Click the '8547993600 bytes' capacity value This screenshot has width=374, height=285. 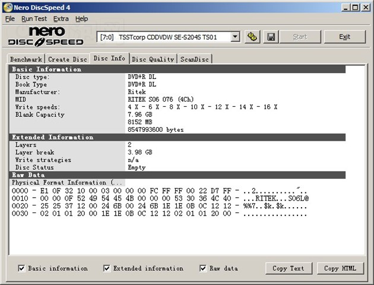(x=156, y=129)
